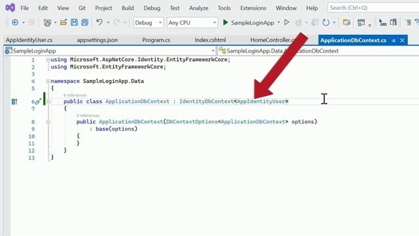Image resolution: width=419 pixels, height=236 pixels.
Task: Open the Build menu
Action: click(x=128, y=8)
